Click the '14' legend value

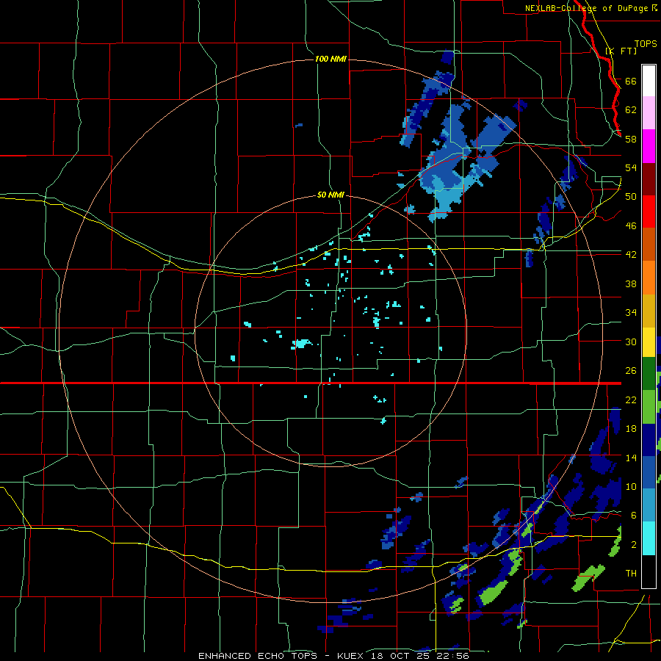pyautogui.click(x=631, y=458)
